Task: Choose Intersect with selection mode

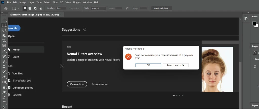Action: pos(40,8)
